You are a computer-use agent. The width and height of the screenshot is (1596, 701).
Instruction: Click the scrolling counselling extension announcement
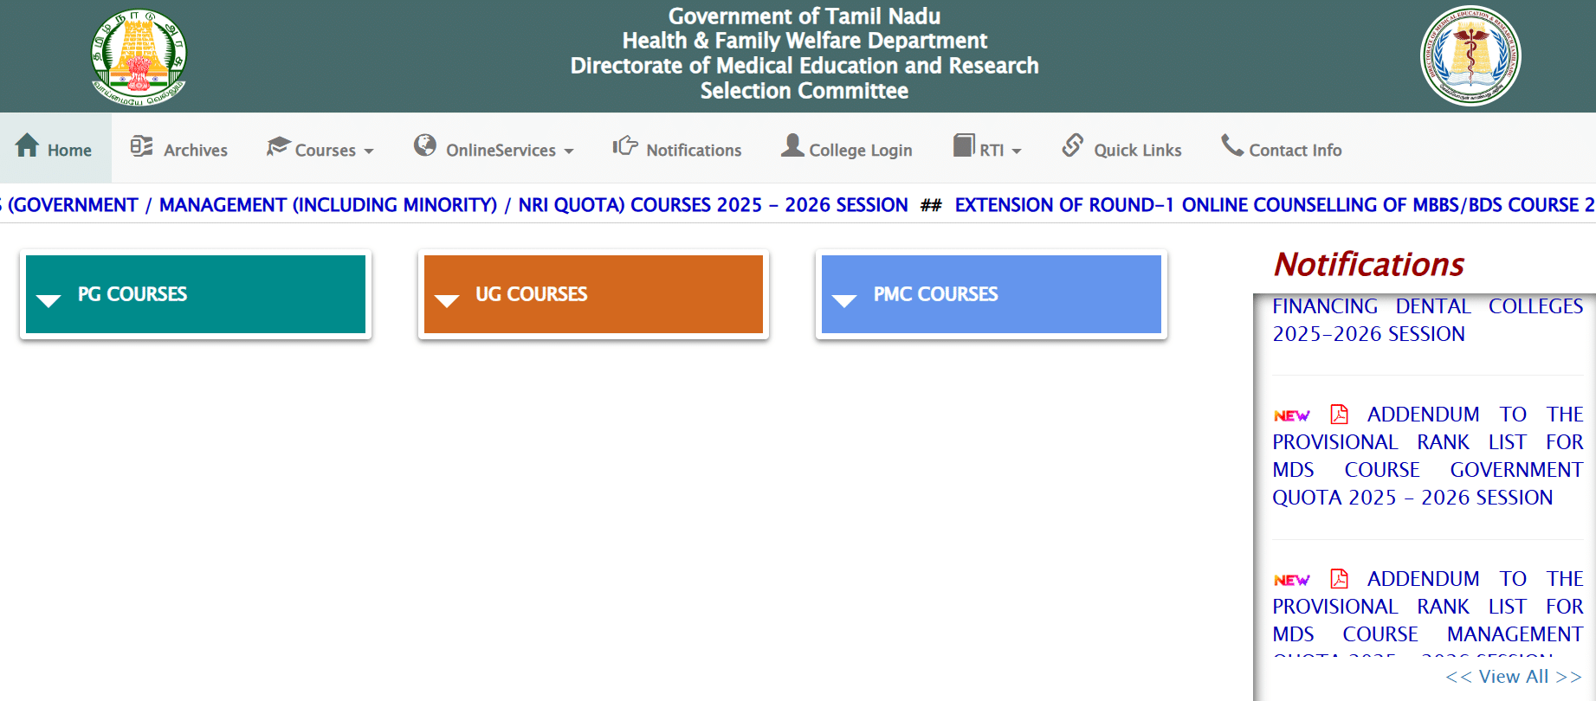point(1273,205)
